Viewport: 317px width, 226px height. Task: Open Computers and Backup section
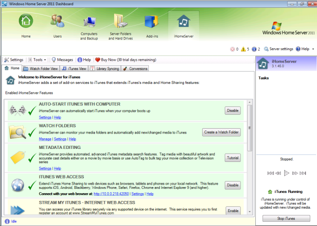89,27
